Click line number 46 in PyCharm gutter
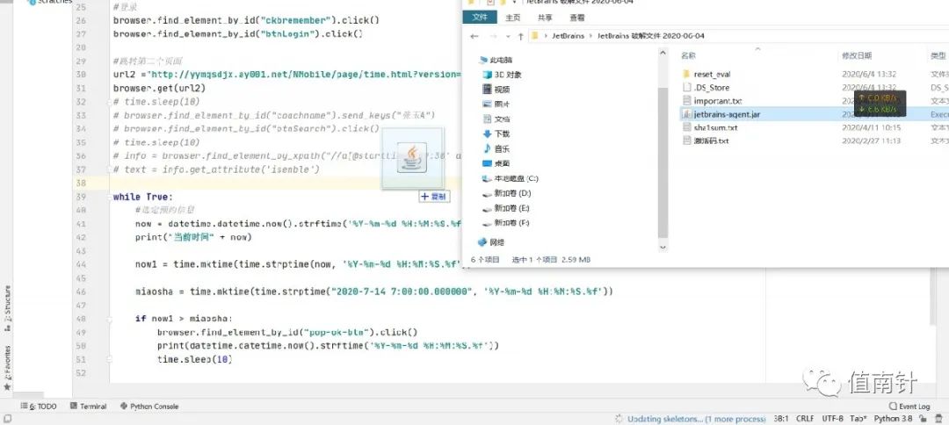 [81, 292]
